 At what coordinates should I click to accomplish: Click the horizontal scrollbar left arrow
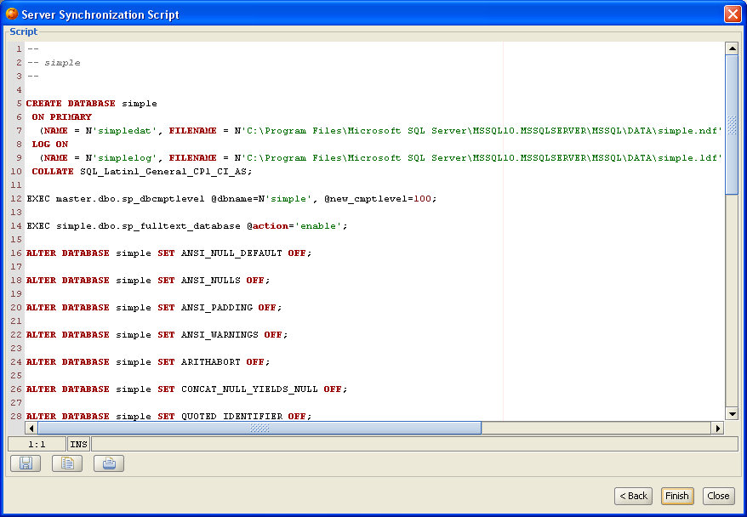(31, 428)
